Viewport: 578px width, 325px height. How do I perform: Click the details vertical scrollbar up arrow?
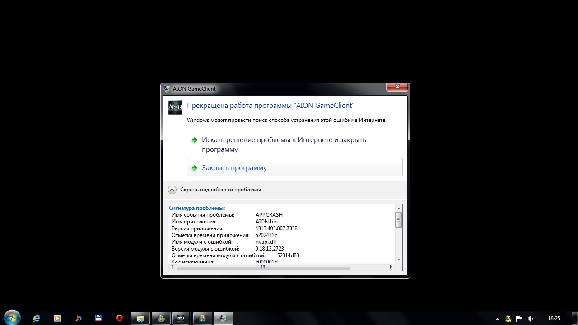point(398,208)
